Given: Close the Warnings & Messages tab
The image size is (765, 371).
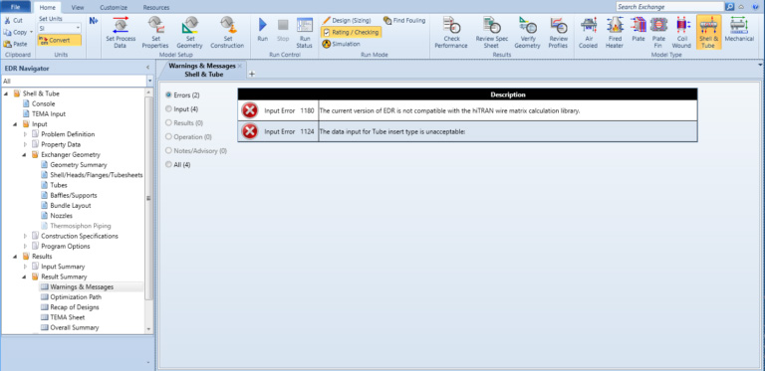Looking at the screenshot, I should (239, 66).
